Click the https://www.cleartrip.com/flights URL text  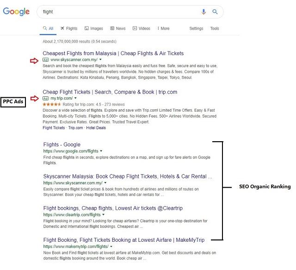[72, 215]
